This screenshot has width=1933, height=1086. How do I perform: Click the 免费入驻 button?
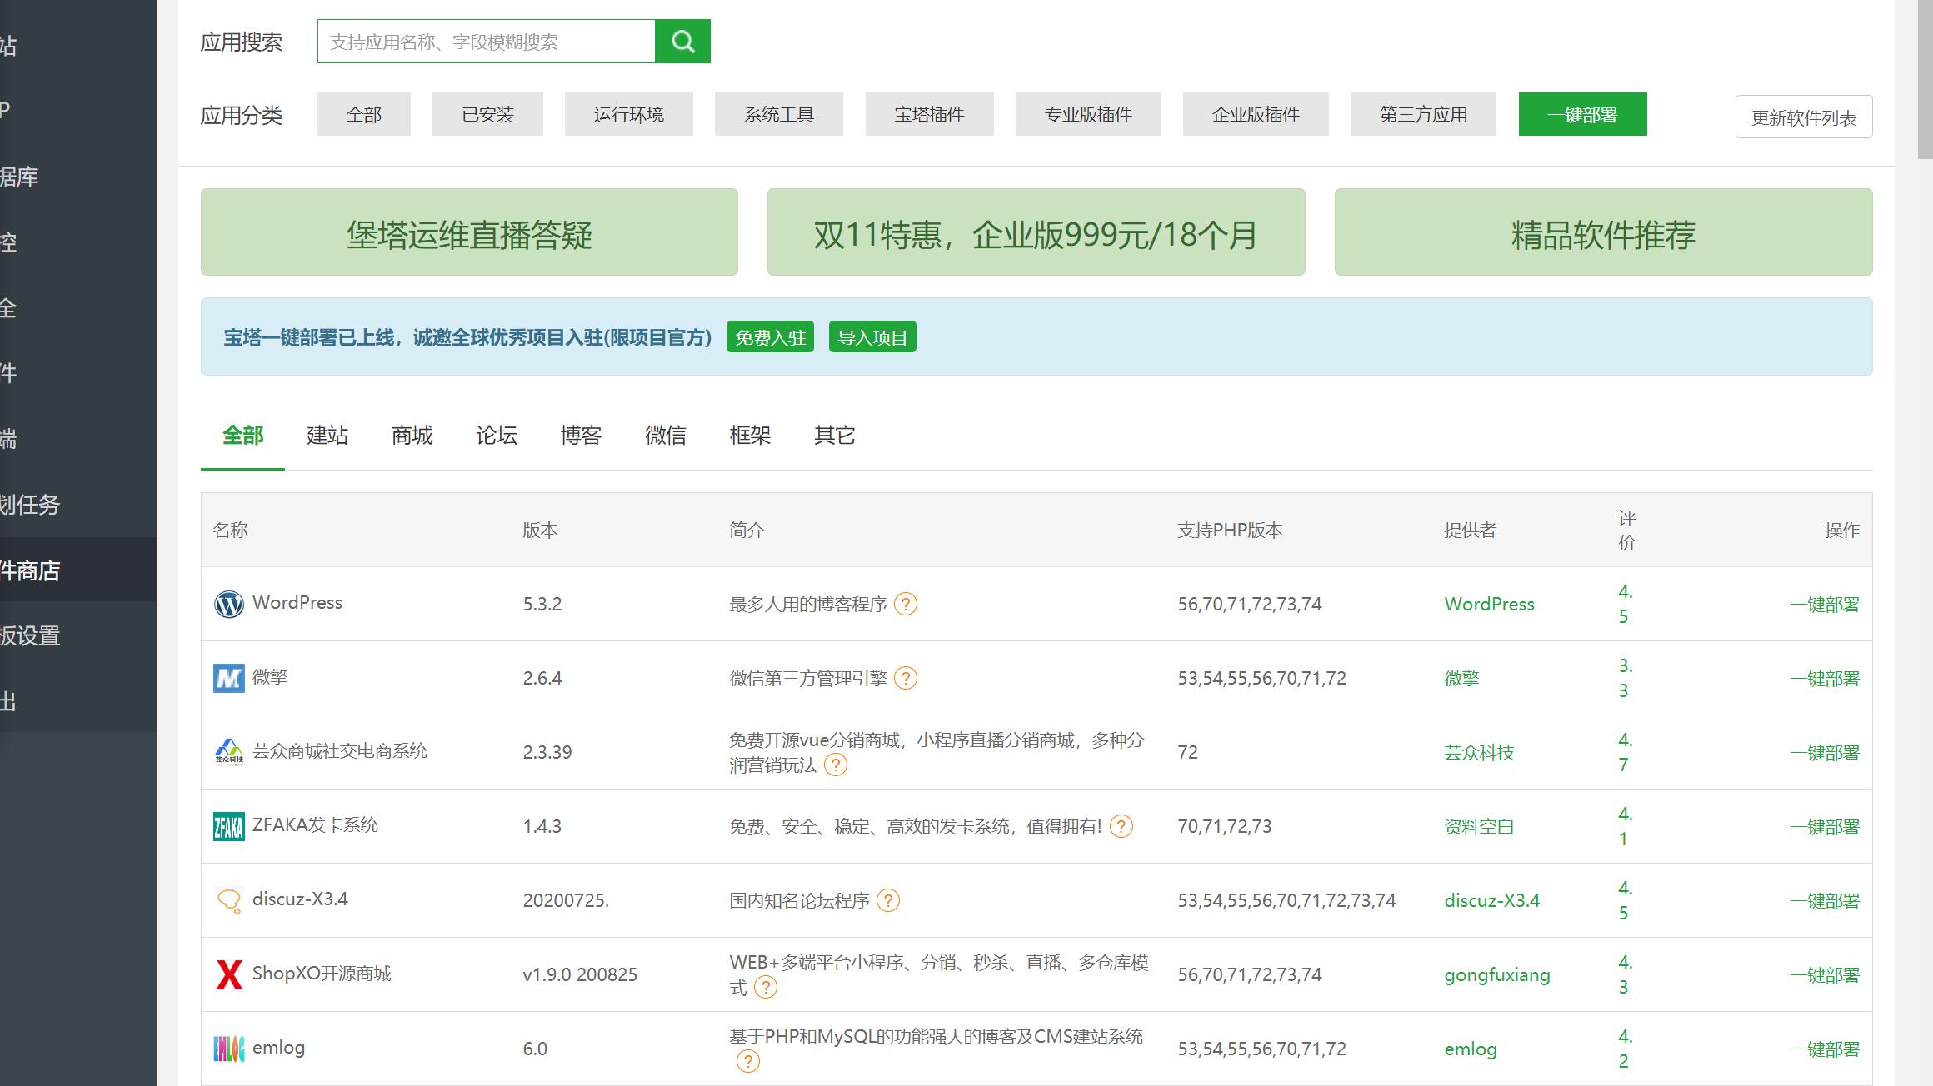pos(770,337)
